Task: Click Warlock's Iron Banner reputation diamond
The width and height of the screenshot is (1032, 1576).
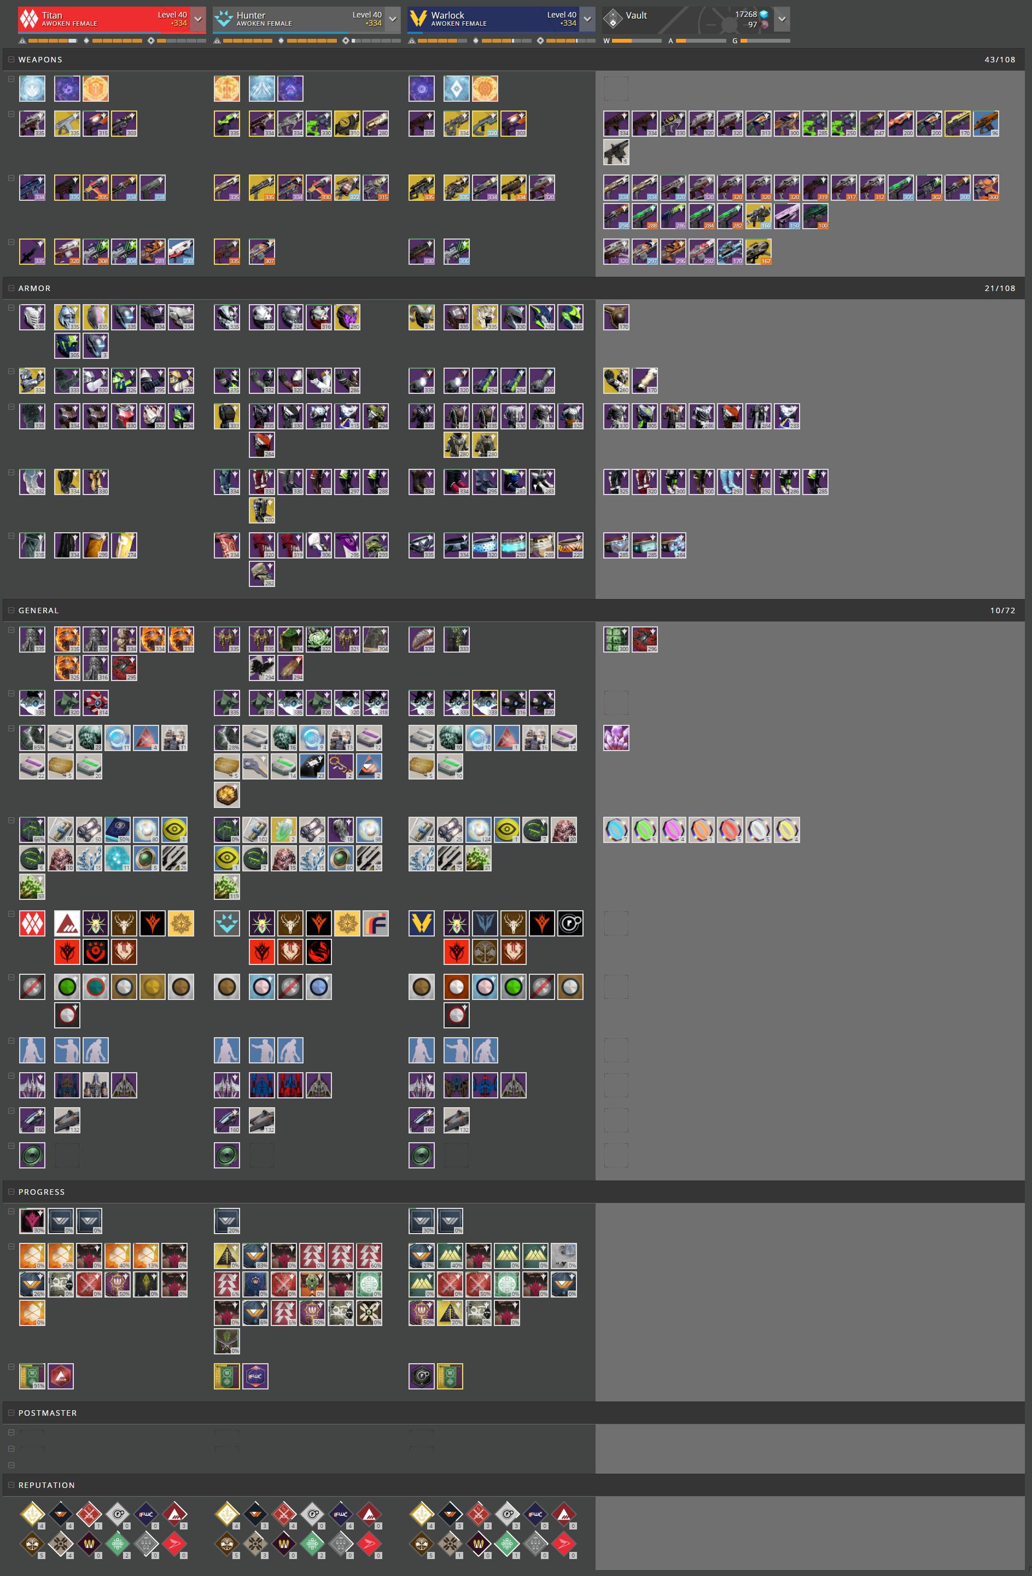Action: [421, 1544]
